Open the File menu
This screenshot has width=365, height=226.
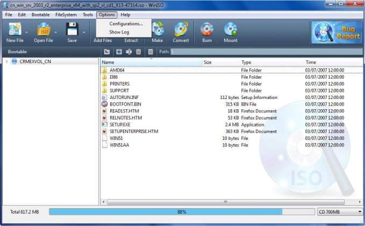[x=9, y=15]
